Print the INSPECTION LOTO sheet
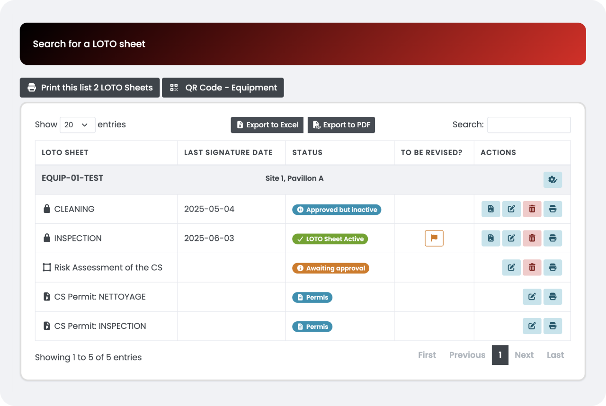Viewport: 606px width, 406px height. pos(553,238)
